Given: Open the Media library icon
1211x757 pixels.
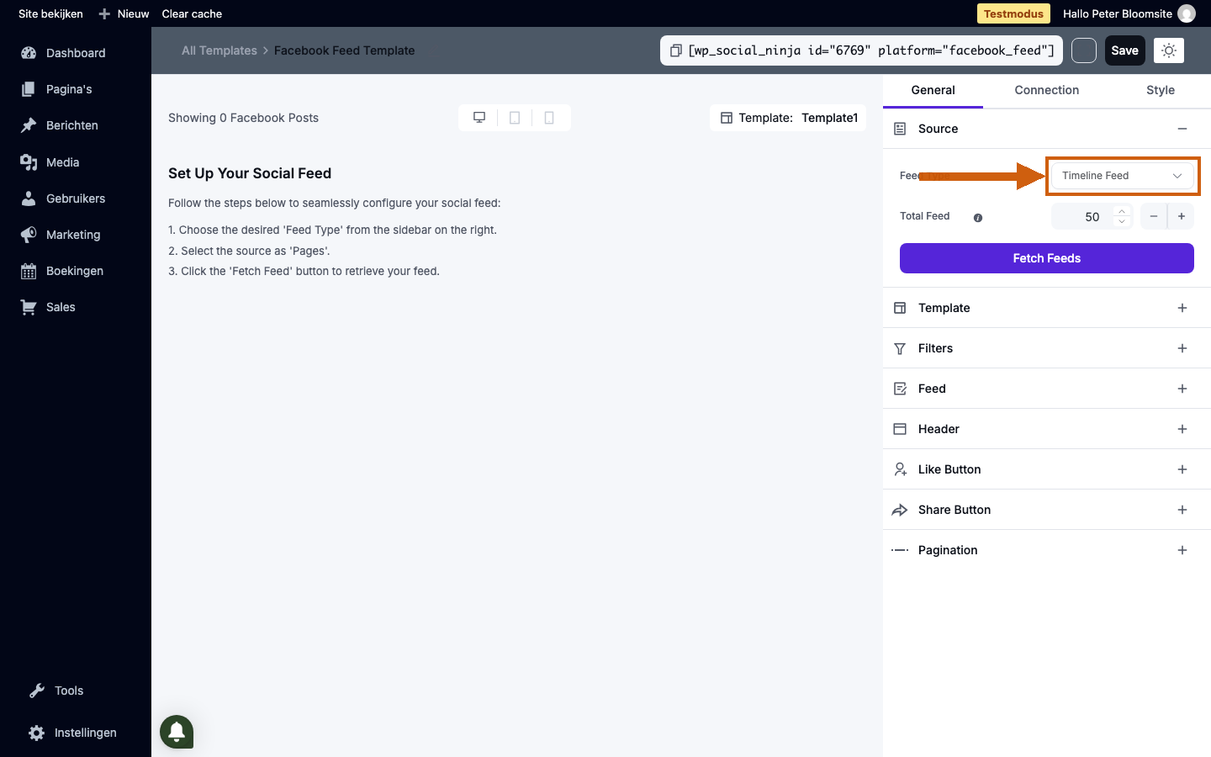Looking at the screenshot, I should point(29,162).
